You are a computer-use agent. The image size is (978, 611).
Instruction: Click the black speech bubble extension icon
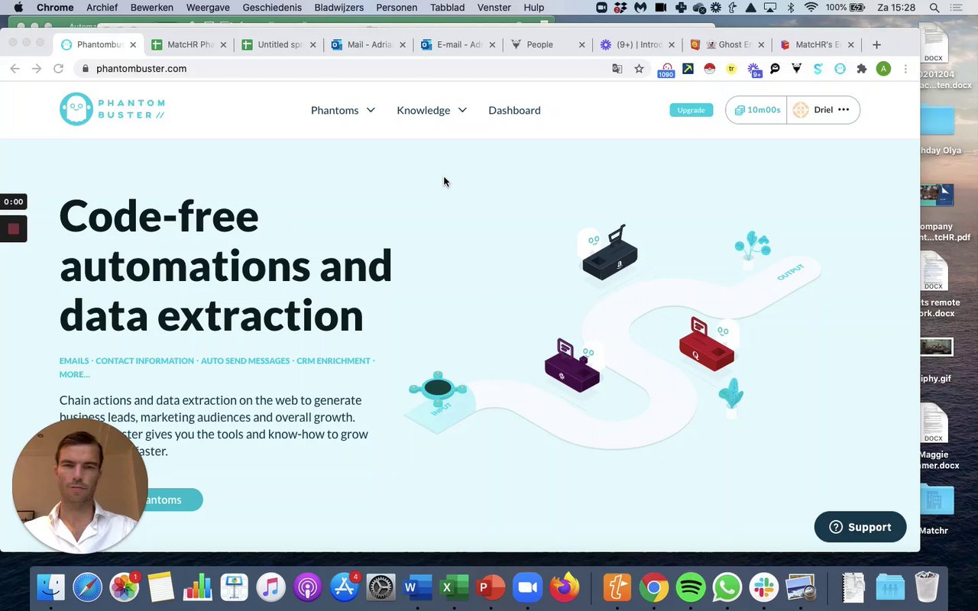click(x=775, y=69)
